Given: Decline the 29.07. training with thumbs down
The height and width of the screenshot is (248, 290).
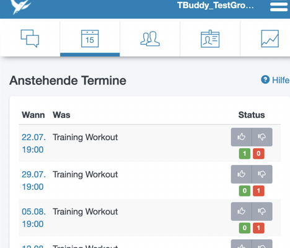Looking at the screenshot, I should click(262, 174).
